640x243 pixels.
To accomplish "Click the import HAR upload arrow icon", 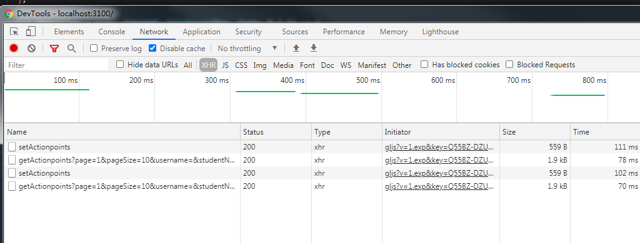I will tap(296, 49).
